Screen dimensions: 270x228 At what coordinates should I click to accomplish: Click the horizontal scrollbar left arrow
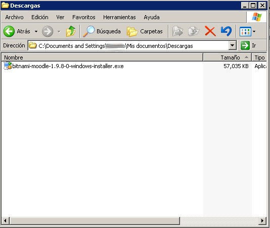5,220
